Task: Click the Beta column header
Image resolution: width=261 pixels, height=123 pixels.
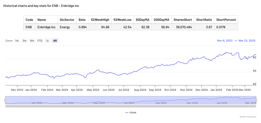Action: coord(82,20)
